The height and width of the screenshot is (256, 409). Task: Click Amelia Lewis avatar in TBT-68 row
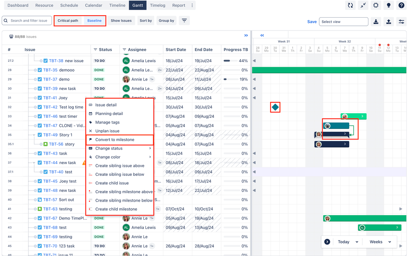126,227
